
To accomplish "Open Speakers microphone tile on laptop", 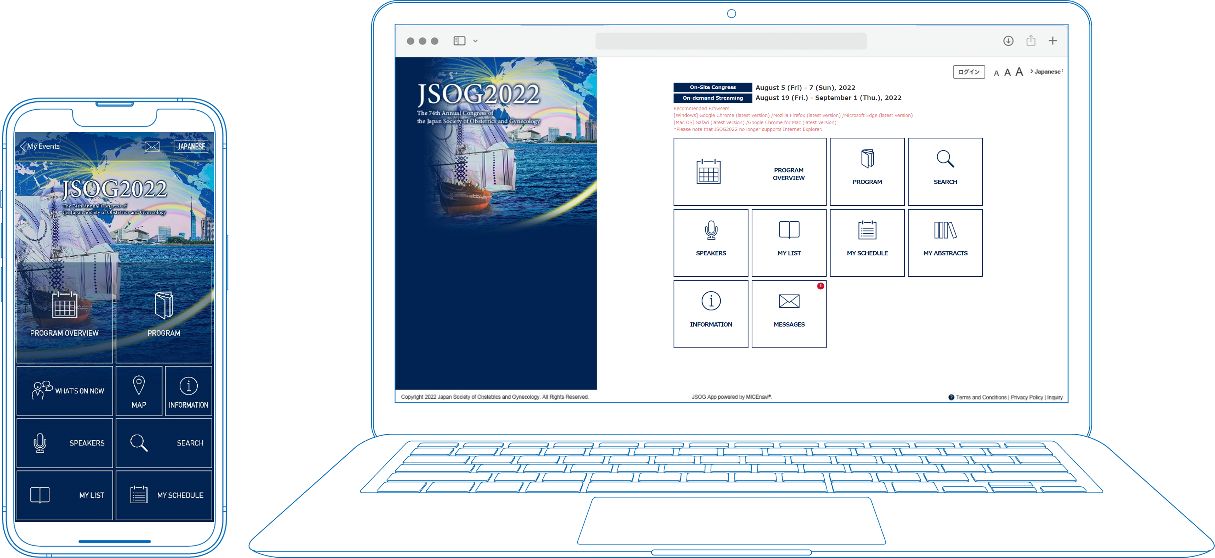I will tap(711, 243).
